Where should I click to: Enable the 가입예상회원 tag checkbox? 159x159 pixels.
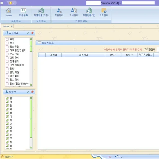[x=7, y=65]
